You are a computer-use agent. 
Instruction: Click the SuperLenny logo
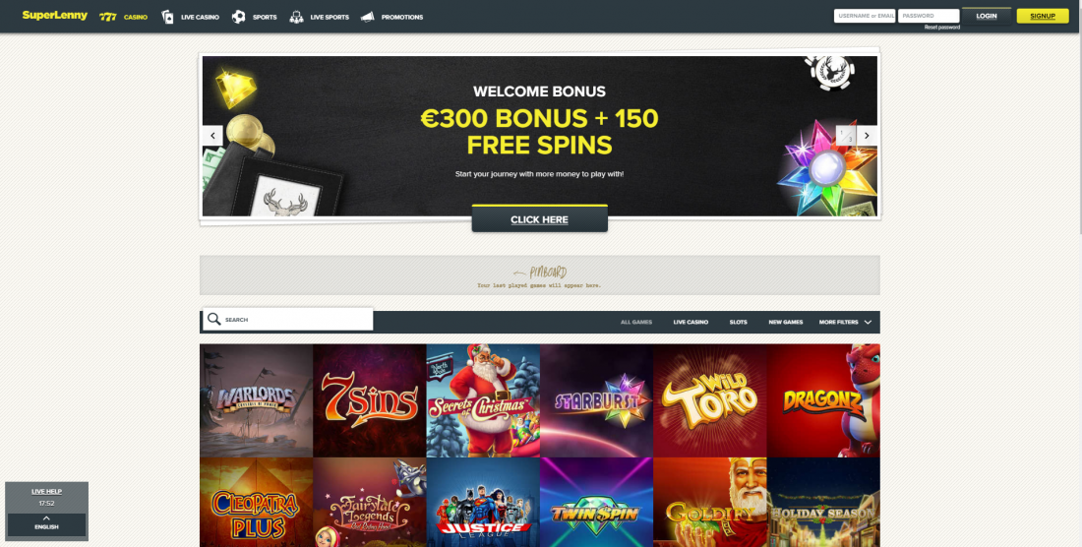click(54, 15)
